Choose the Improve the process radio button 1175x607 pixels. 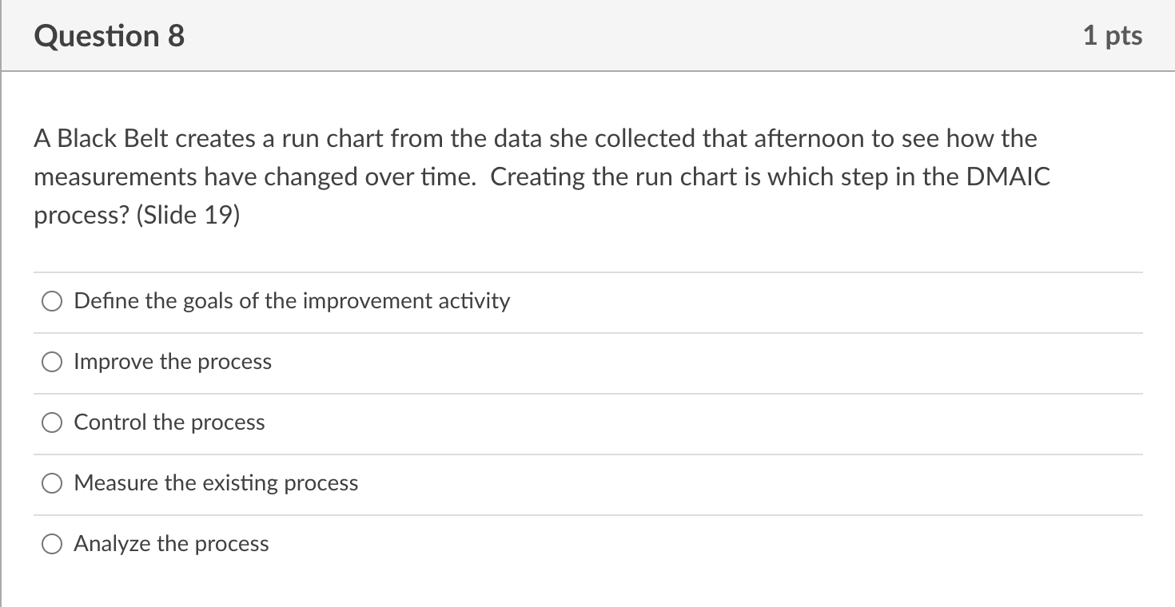tap(52, 362)
